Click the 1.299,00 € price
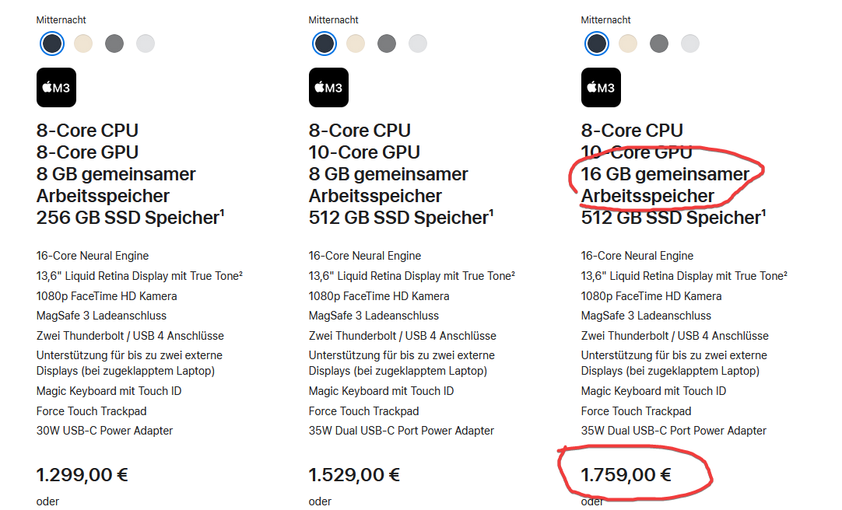The height and width of the screenshot is (510, 842). (x=82, y=474)
